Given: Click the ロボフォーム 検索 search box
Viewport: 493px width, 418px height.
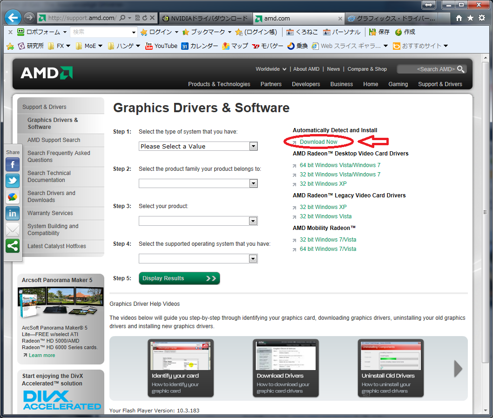Looking at the screenshot, I should pos(104,32).
